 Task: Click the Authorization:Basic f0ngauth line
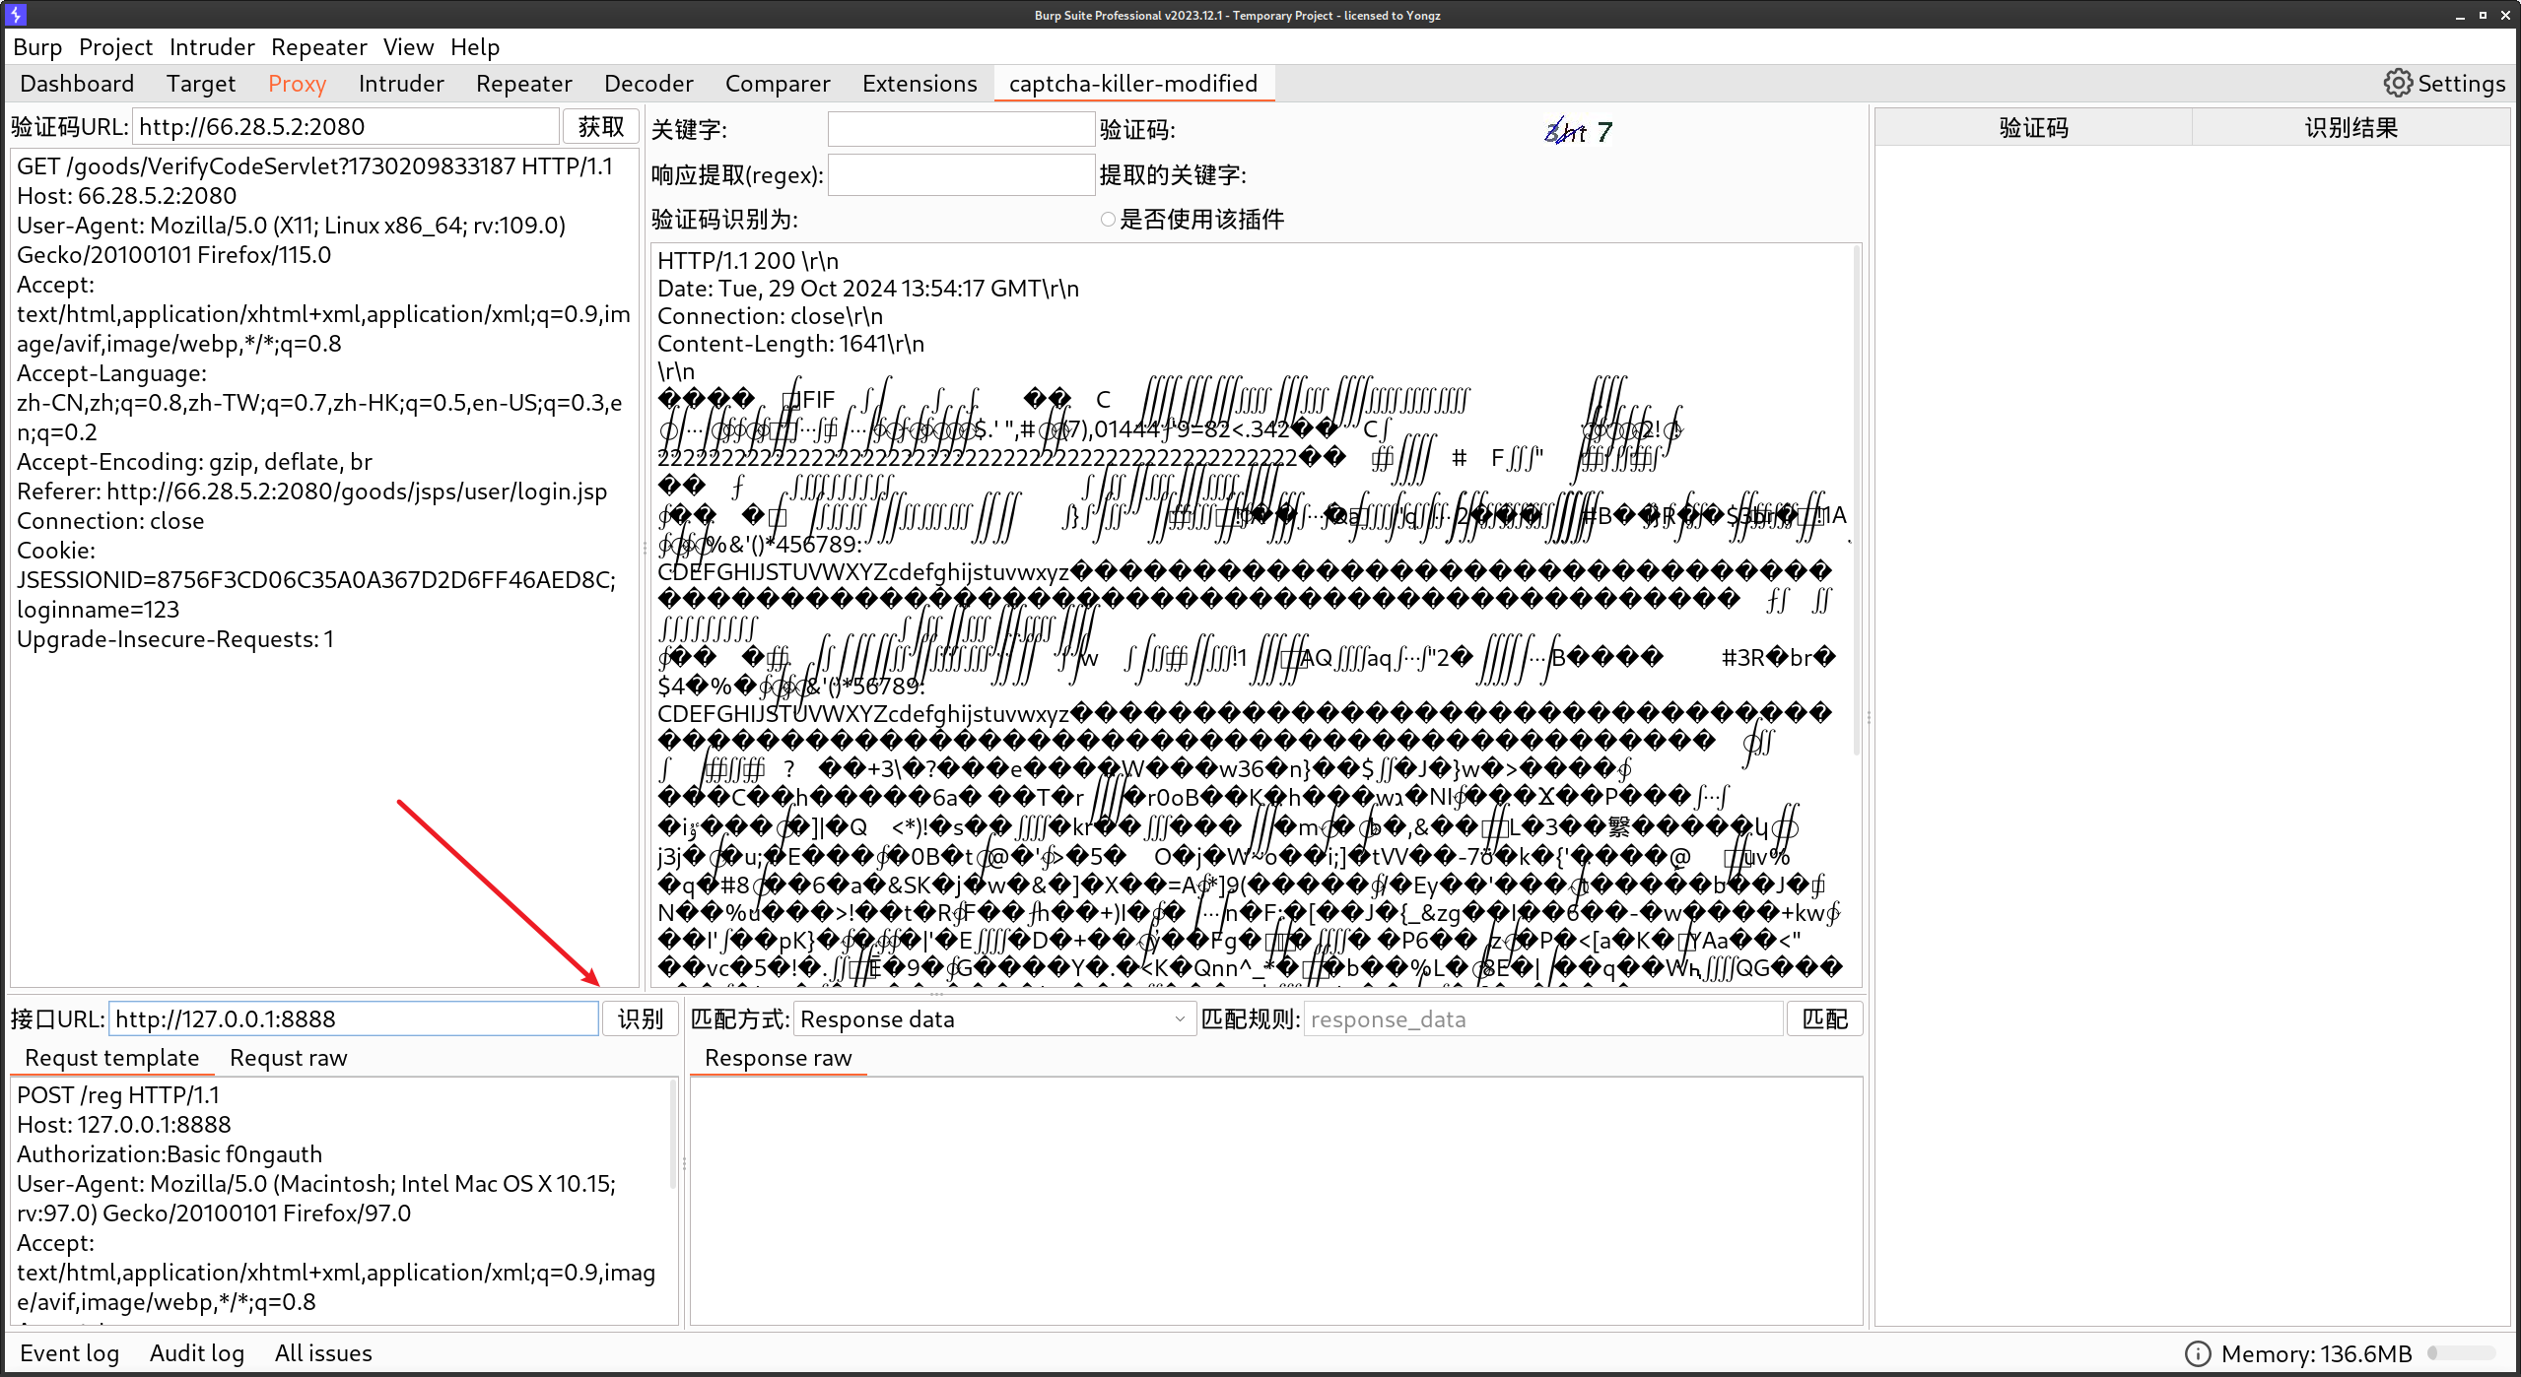[170, 1154]
